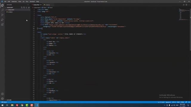The height and width of the screenshot is (107, 191).
Task: Open the File menu
Action: [x=5, y=1]
